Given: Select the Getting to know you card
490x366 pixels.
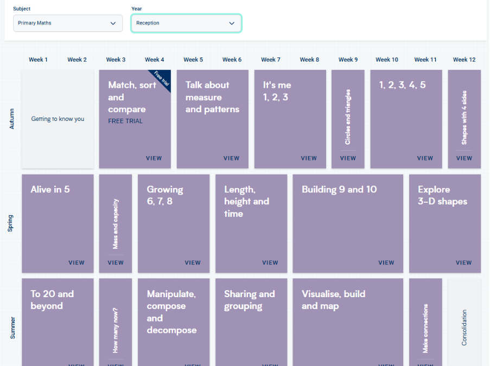Looking at the screenshot, I should [58, 119].
